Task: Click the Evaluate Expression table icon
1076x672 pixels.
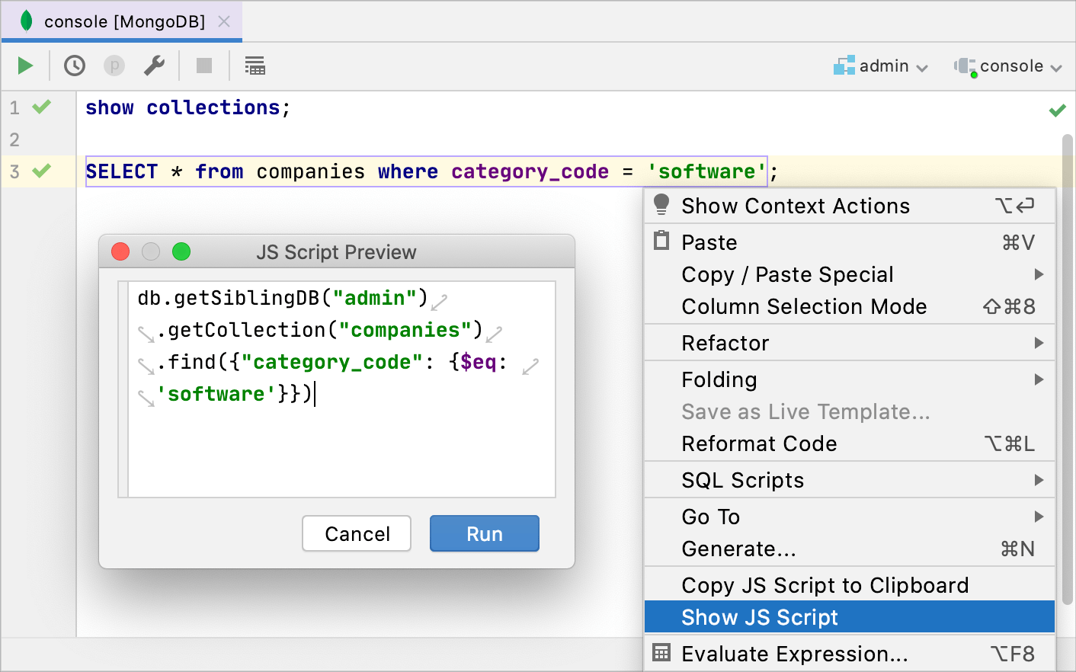Action: pyautogui.click(x=662, y=654)
